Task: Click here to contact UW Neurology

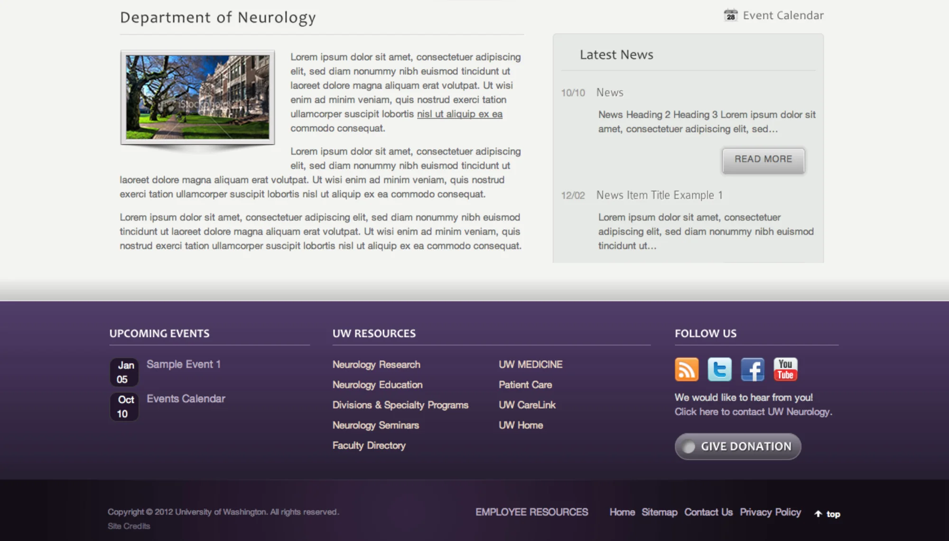Action: (754, 412)
